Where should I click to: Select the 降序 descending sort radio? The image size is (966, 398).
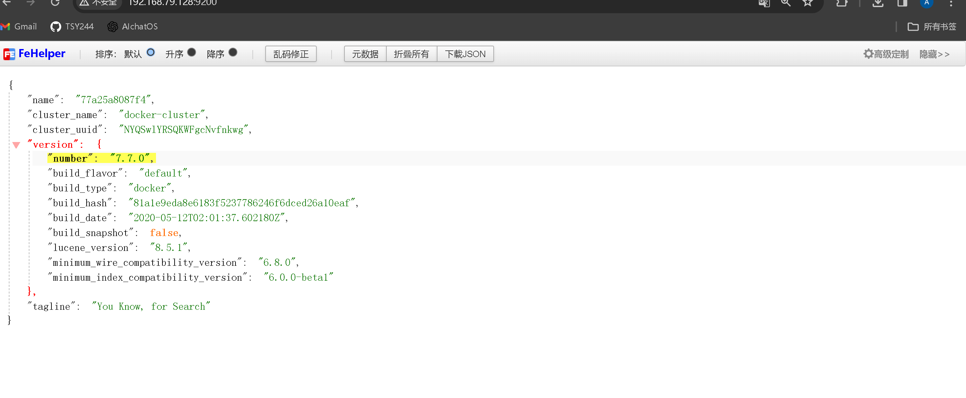click(x=233, y=52)
